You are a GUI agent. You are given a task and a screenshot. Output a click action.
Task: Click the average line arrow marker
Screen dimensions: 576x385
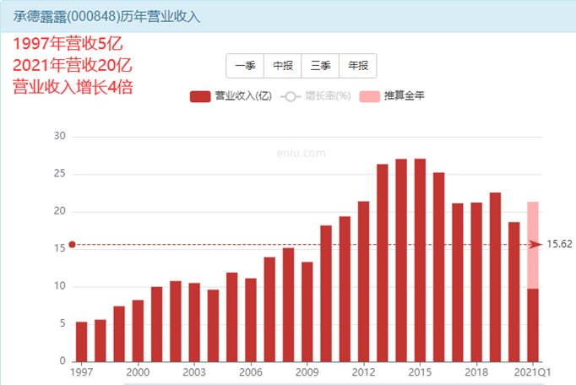pyautogui.click(x=535, y=244)
